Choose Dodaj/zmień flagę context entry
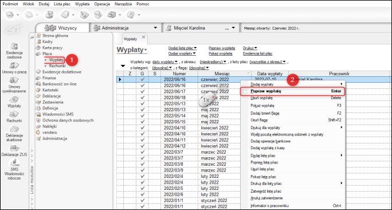Screen dimensions: 392x210 coord(293,113)
